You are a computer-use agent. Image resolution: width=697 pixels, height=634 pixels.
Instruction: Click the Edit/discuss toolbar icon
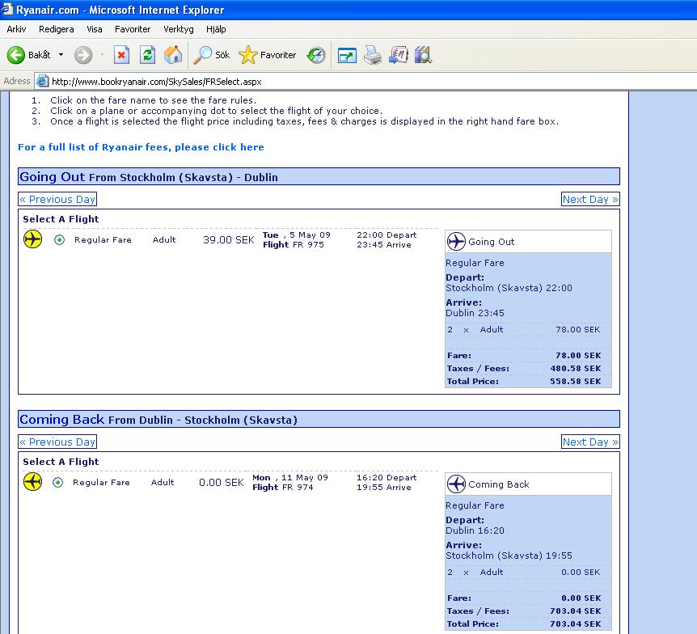pyautogui.click(x=399, y=55)
